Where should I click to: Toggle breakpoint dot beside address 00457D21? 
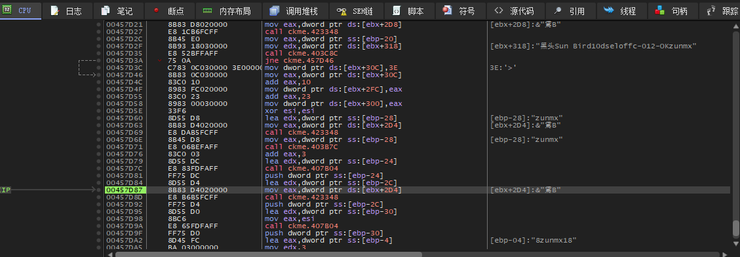98,24
